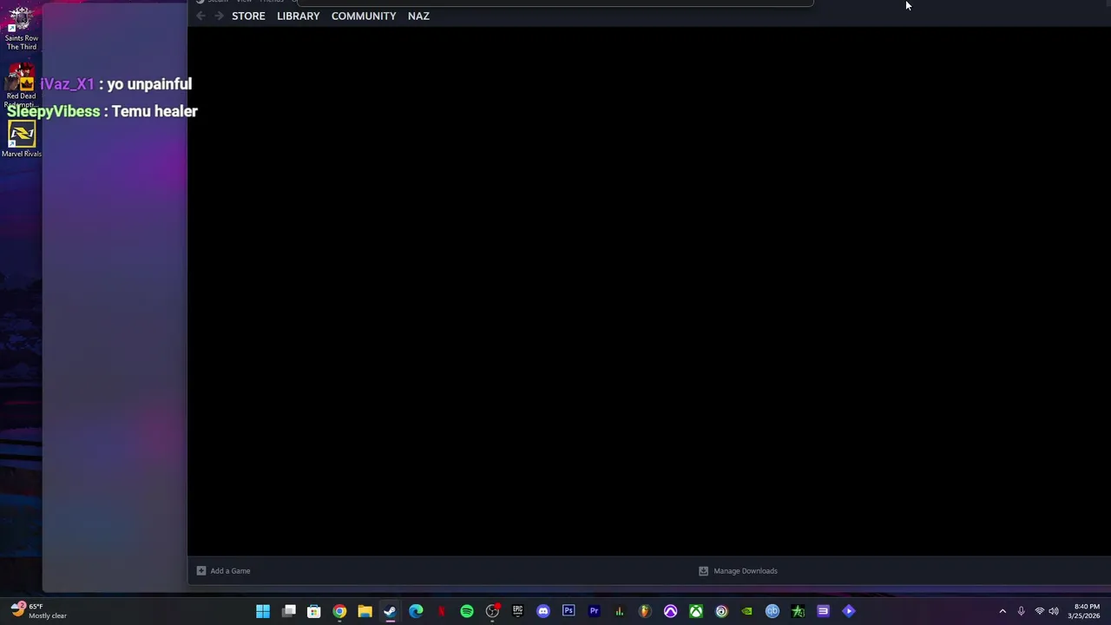Open Manage Downloads in Steam

(738, 570)
